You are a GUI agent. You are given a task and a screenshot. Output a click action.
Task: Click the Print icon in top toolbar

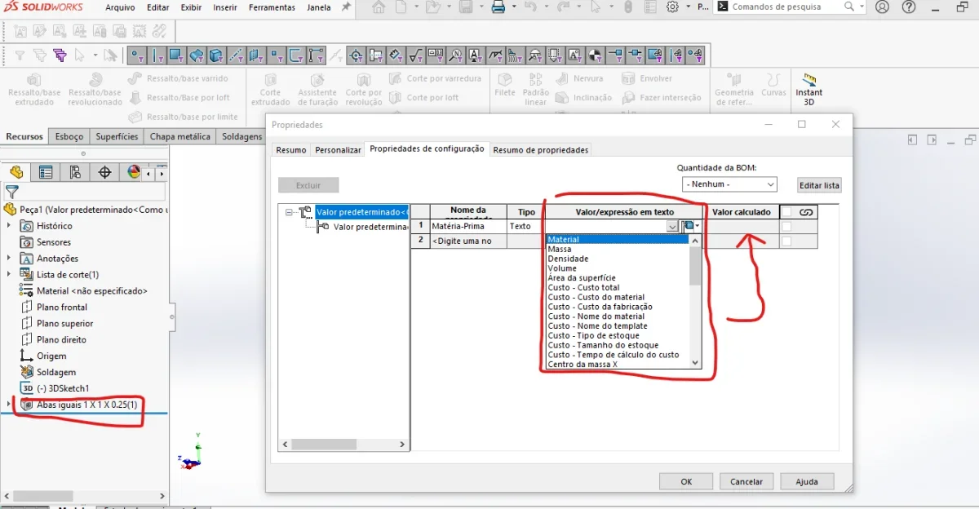coord(498,7)
